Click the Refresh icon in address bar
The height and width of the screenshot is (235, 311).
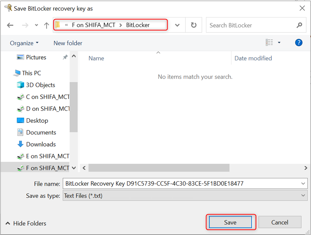pyautogui.click(x=194, y=25)
